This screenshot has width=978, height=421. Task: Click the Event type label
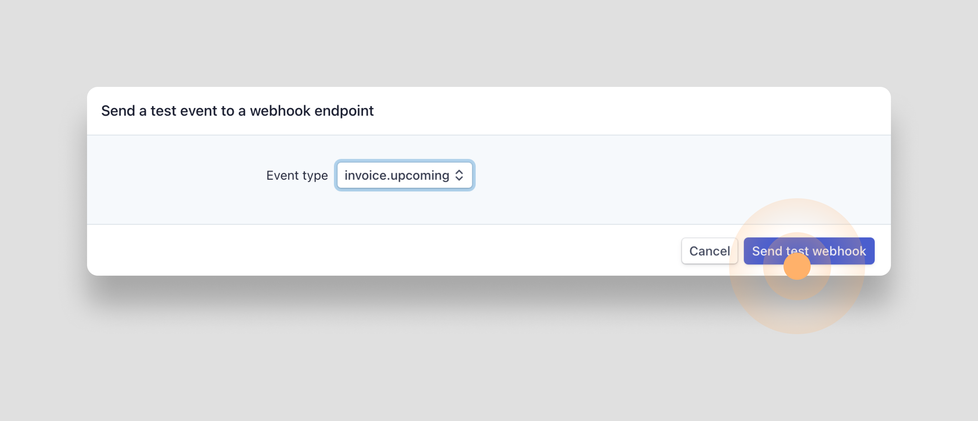point(297,175)
